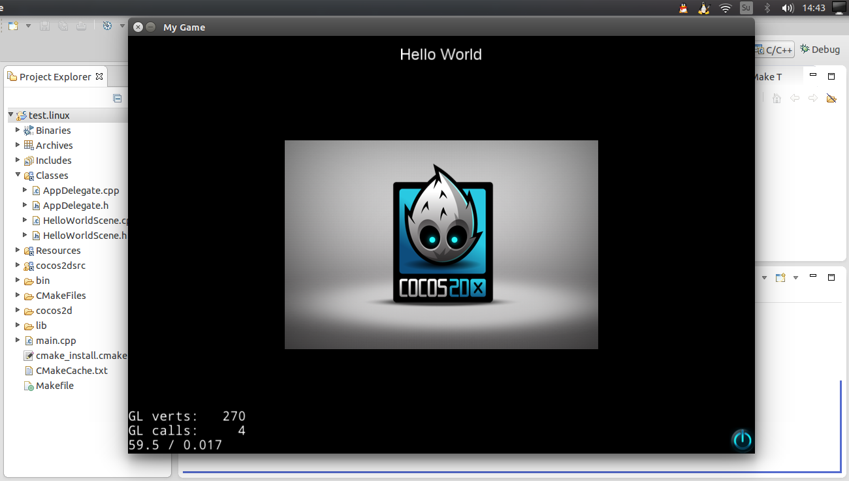Click the open console icon in lower panel
Screen dimensions: 849x481
click(x=780, y=277)
